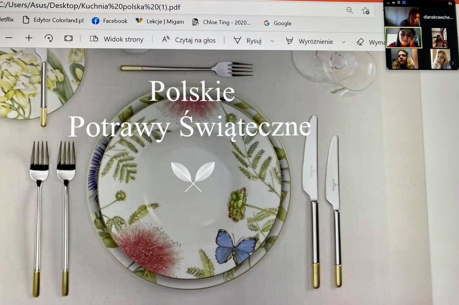Click the address bar zoom magnifier icon
Image resolution: width=459 pixels, height=305 pixels.
tap(350, 10)
